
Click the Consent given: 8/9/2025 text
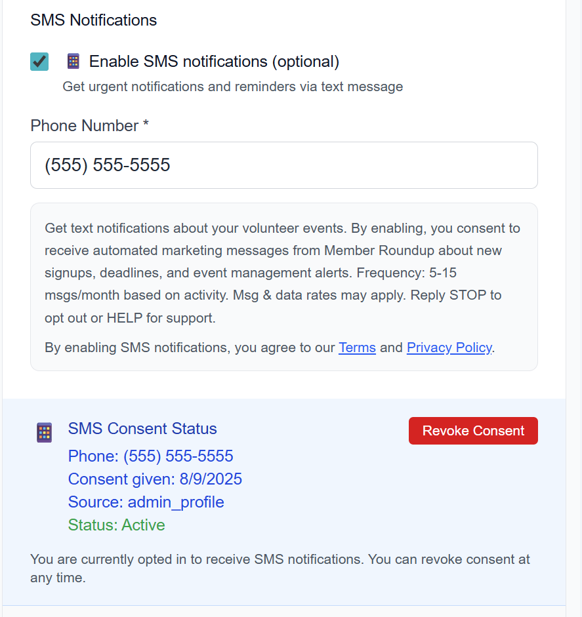coord(155,479)
